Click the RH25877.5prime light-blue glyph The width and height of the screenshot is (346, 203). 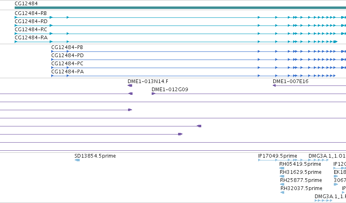(x=282, y=184)
